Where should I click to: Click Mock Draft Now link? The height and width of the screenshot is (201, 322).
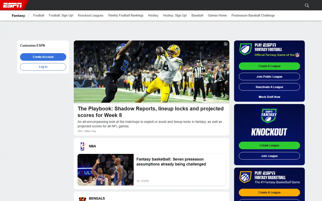(269, 97)
